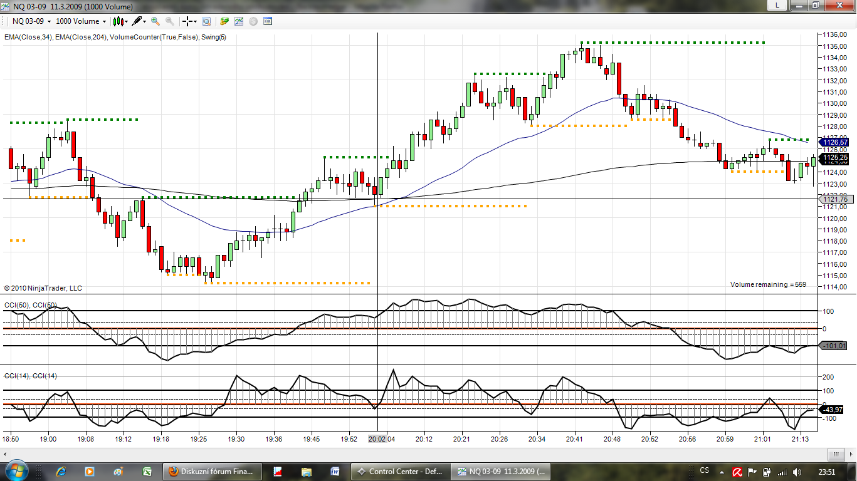Image resolution: width=857 pixels, height=481 pixels.
Task: Launch Internet Explorer from the taskbar
Action: coord(61,471)
